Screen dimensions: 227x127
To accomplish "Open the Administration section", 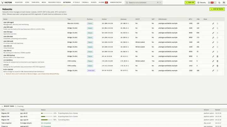I will pyautogui.click(x=116, y=3).
